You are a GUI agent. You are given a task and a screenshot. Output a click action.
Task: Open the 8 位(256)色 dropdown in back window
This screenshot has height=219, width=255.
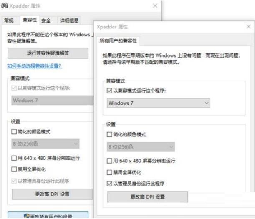coord(45,144)
